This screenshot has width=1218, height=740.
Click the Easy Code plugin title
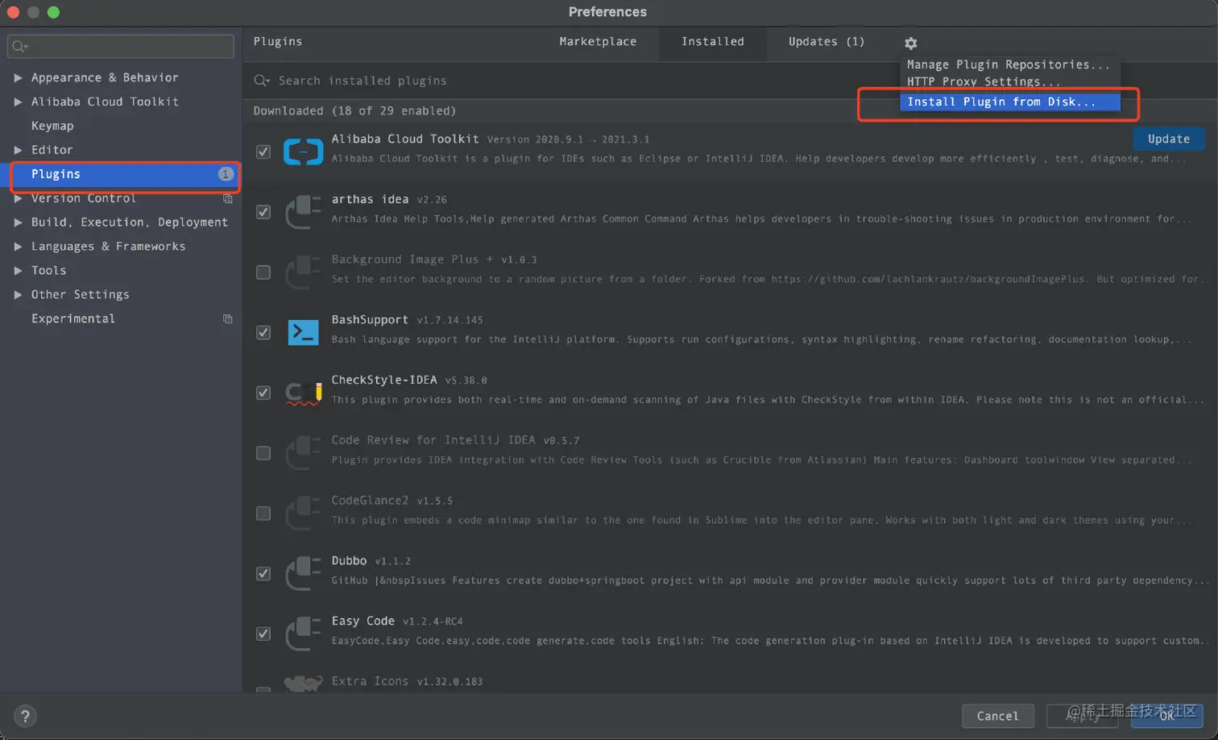click(x=362, y=621)
